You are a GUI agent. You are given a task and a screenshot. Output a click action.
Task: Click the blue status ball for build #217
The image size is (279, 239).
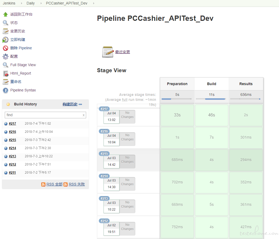(x=6, y=124)
